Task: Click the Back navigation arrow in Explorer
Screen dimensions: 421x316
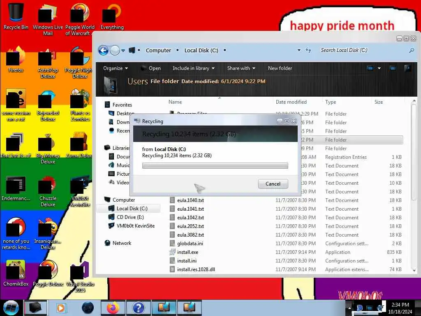Action: click(x=103, y=50)
